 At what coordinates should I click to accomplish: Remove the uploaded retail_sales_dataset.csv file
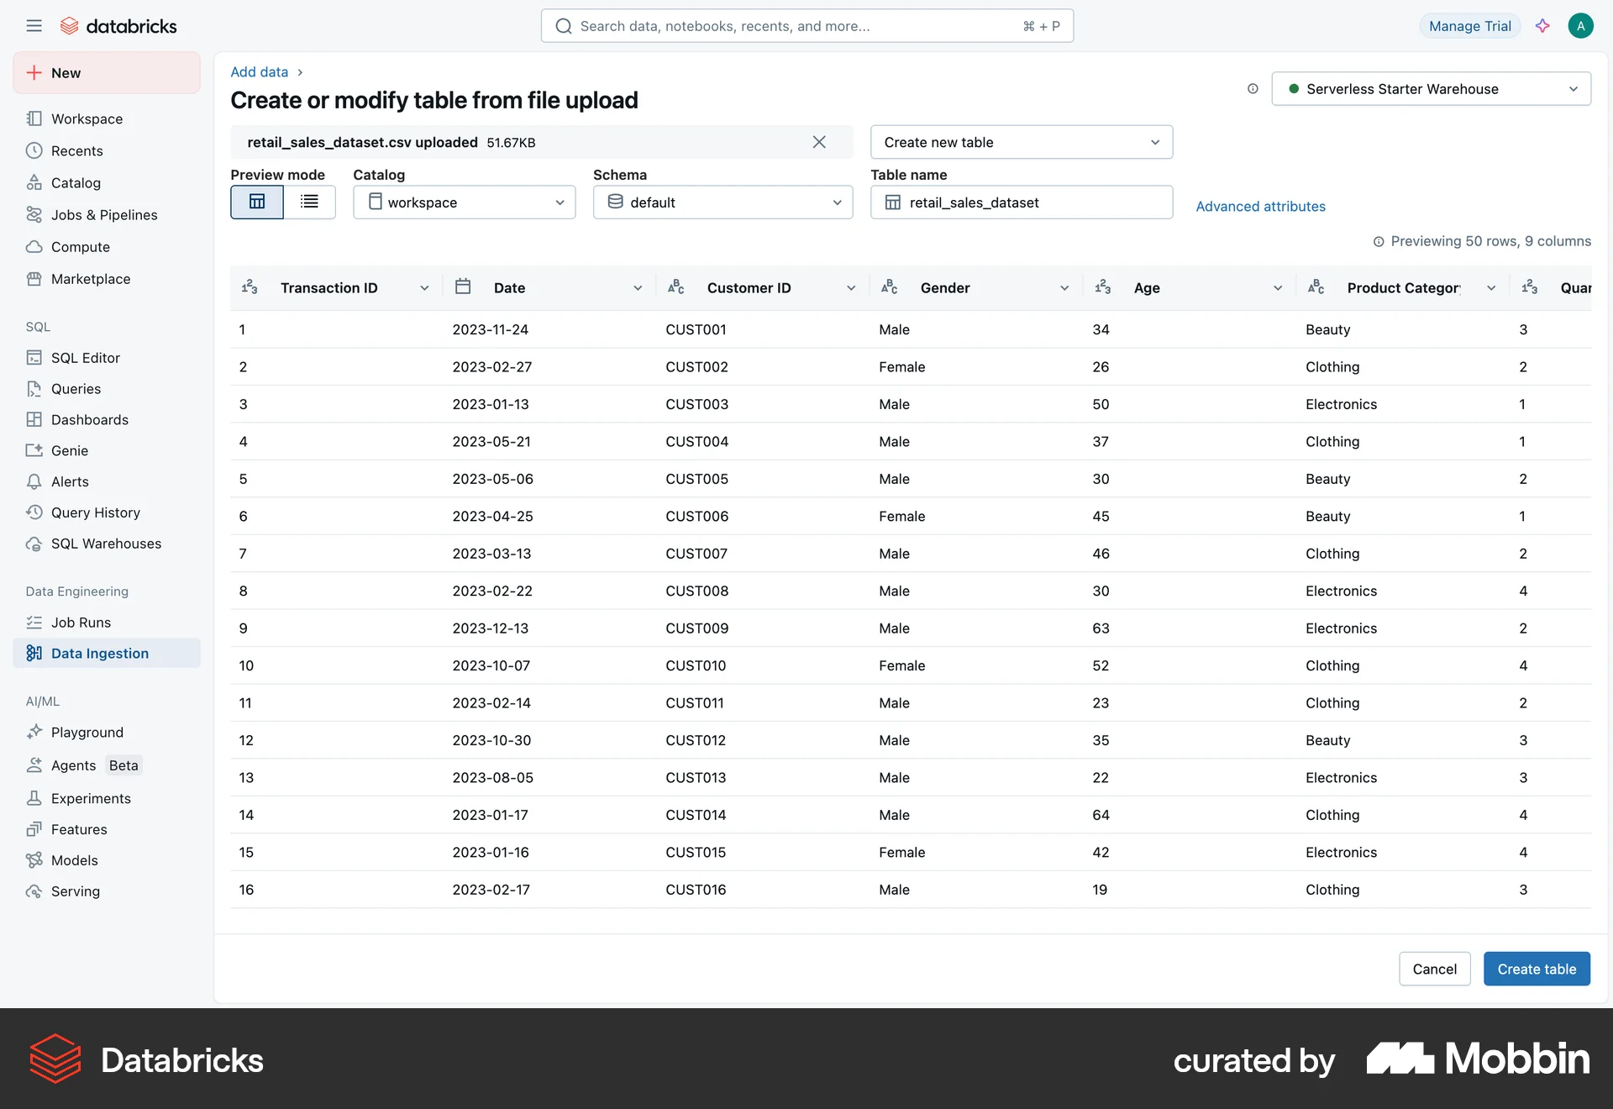(x=818, y=142)
